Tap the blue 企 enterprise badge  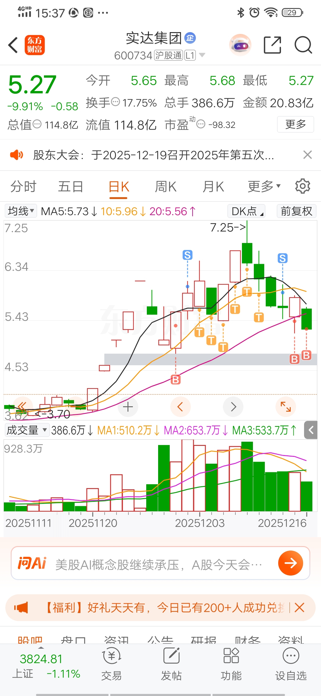coord(190,38)
